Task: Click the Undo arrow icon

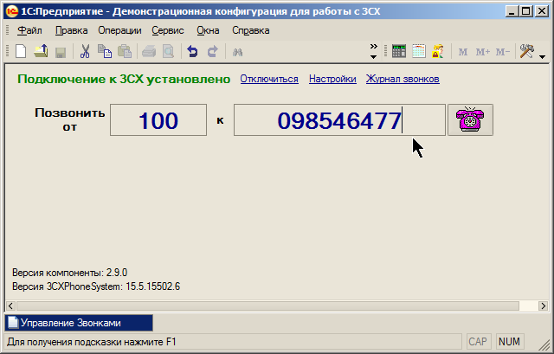Action: [192, 52]
